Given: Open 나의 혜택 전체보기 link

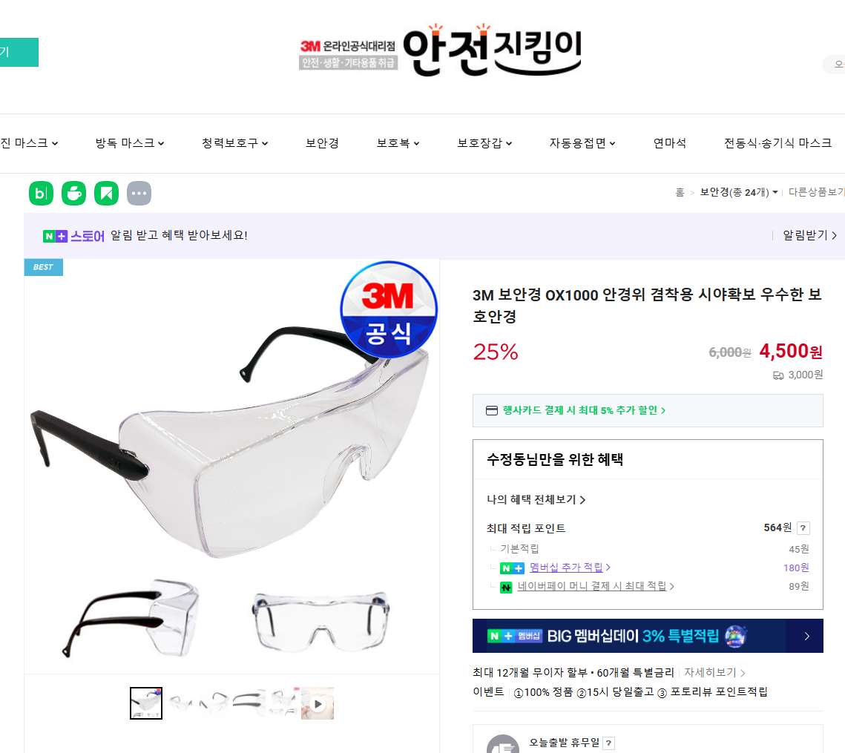Looking at the screenshot, I should (536, 500).
